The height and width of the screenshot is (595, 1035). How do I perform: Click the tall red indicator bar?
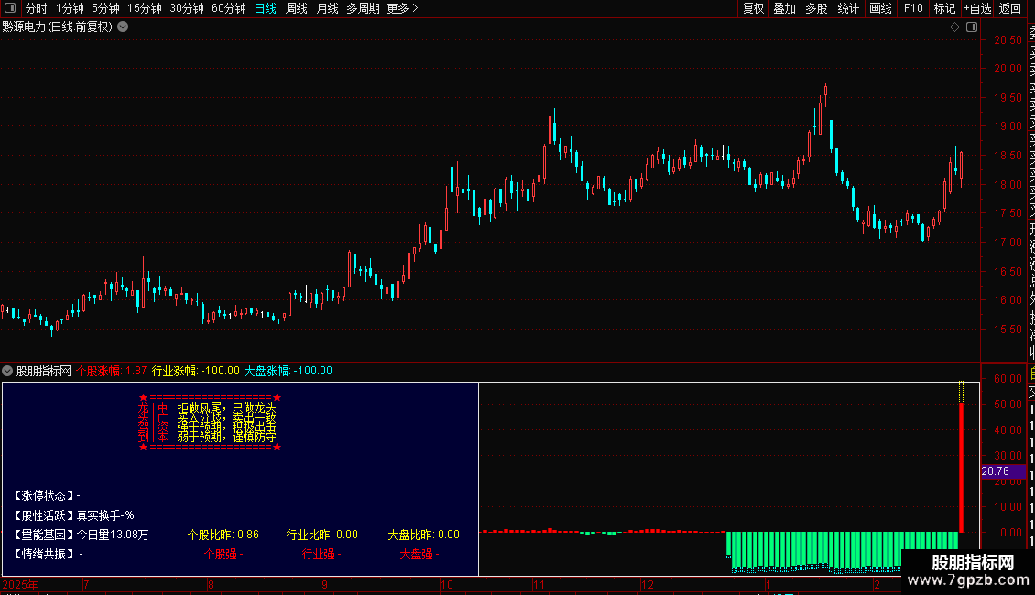click(x=961, y=467)
